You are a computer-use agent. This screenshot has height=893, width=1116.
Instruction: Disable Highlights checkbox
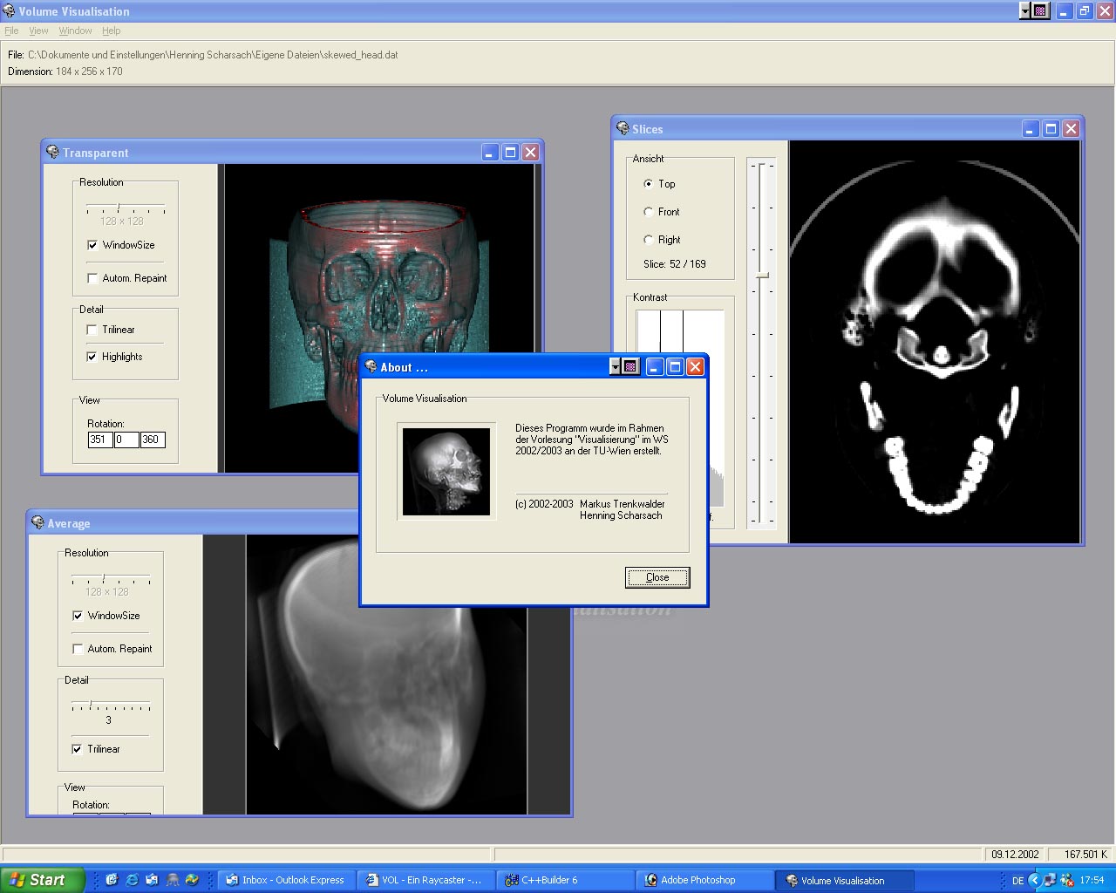point(92,357)
